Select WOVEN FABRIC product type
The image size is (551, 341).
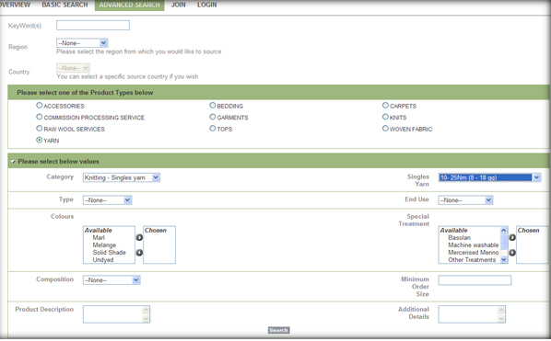[385, 129]
